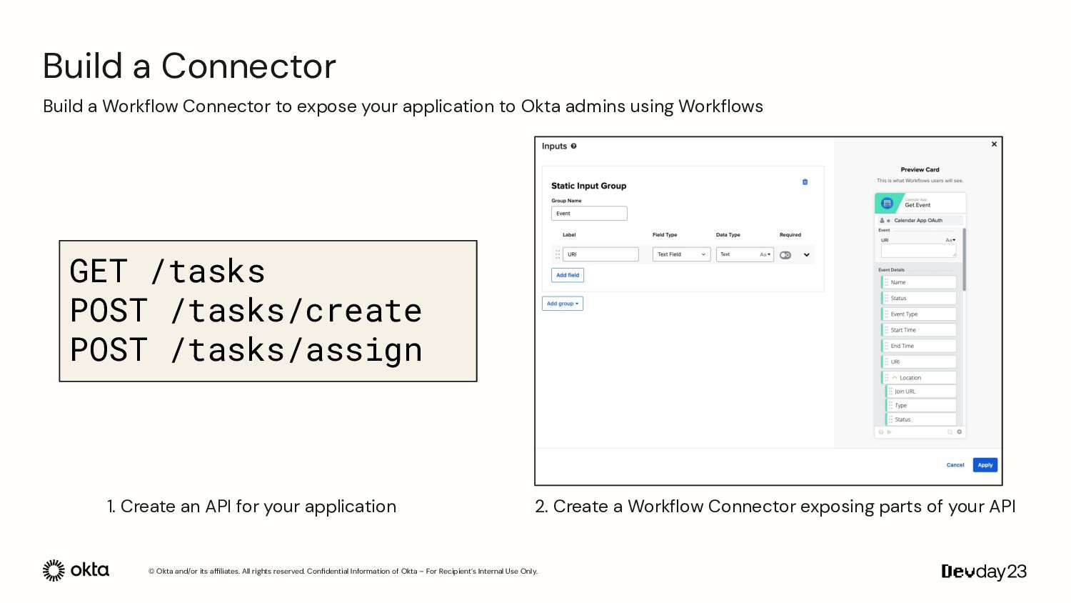
Task: Click the Field Type column header
Action: pyautogui.click(x=665, y=235)
